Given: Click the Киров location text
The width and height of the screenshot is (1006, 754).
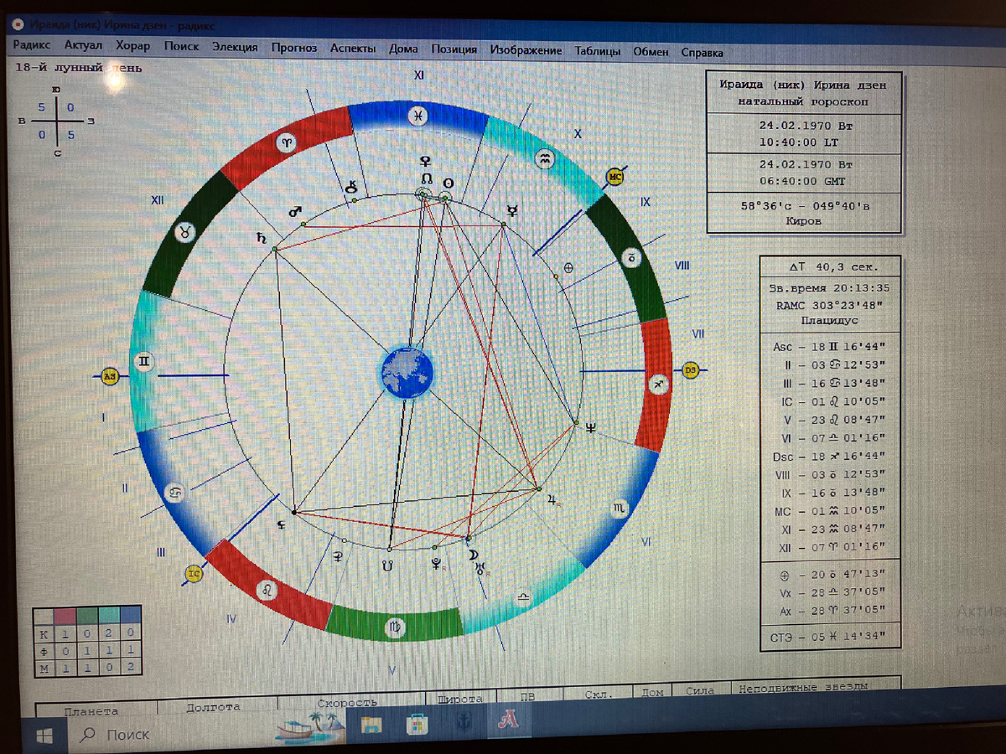Looking at the screenshot, I should point(803,221).
